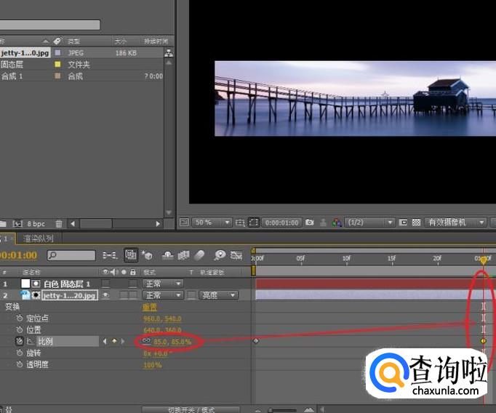Click the delete trash icon in project panel

click(59, 224)
